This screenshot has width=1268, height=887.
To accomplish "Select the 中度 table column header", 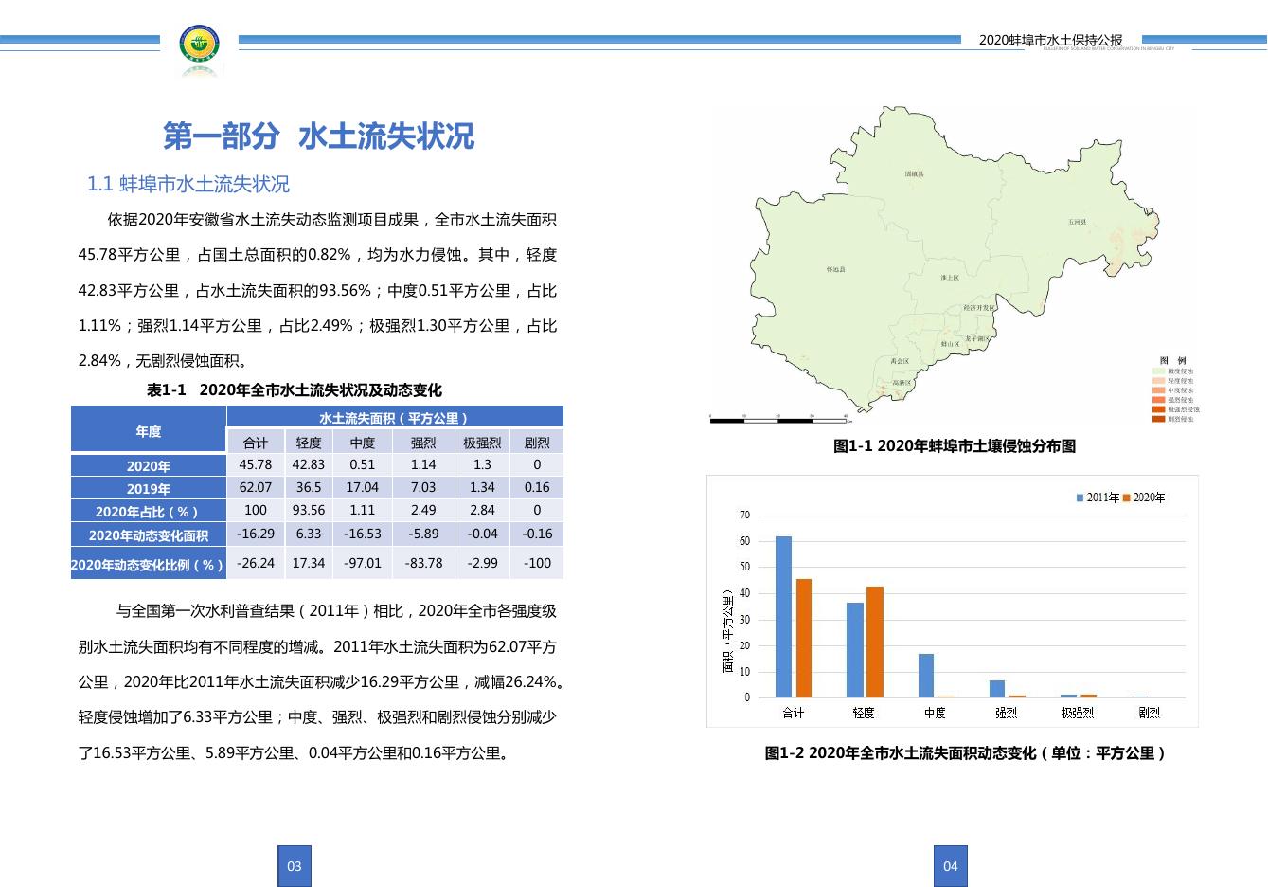I will coord(363,443).
